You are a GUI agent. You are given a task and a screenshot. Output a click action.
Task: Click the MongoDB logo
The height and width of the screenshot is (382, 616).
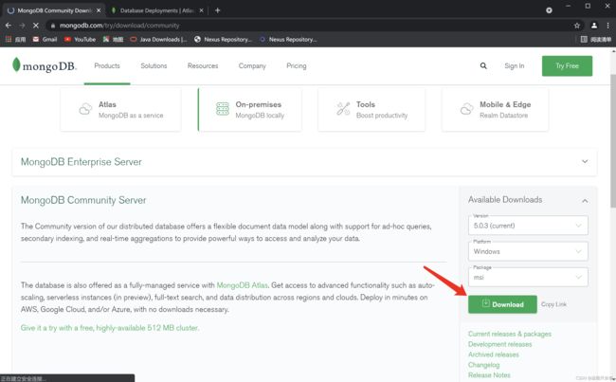[x=45, y=65]
